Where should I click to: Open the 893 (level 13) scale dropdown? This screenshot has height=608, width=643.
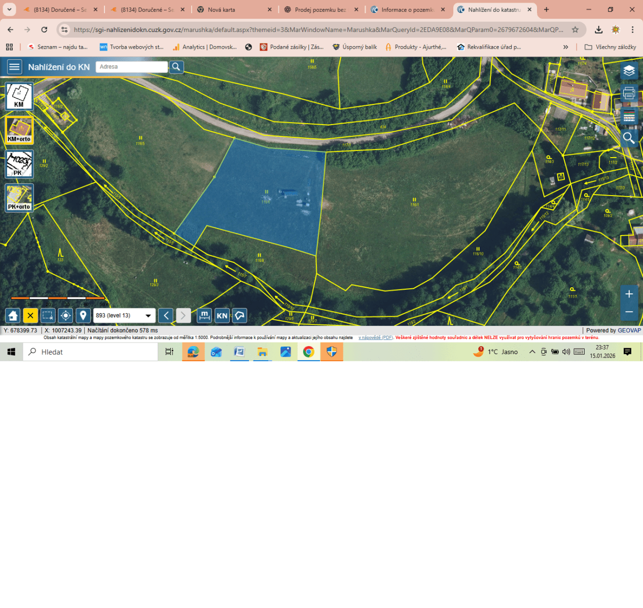123,315
